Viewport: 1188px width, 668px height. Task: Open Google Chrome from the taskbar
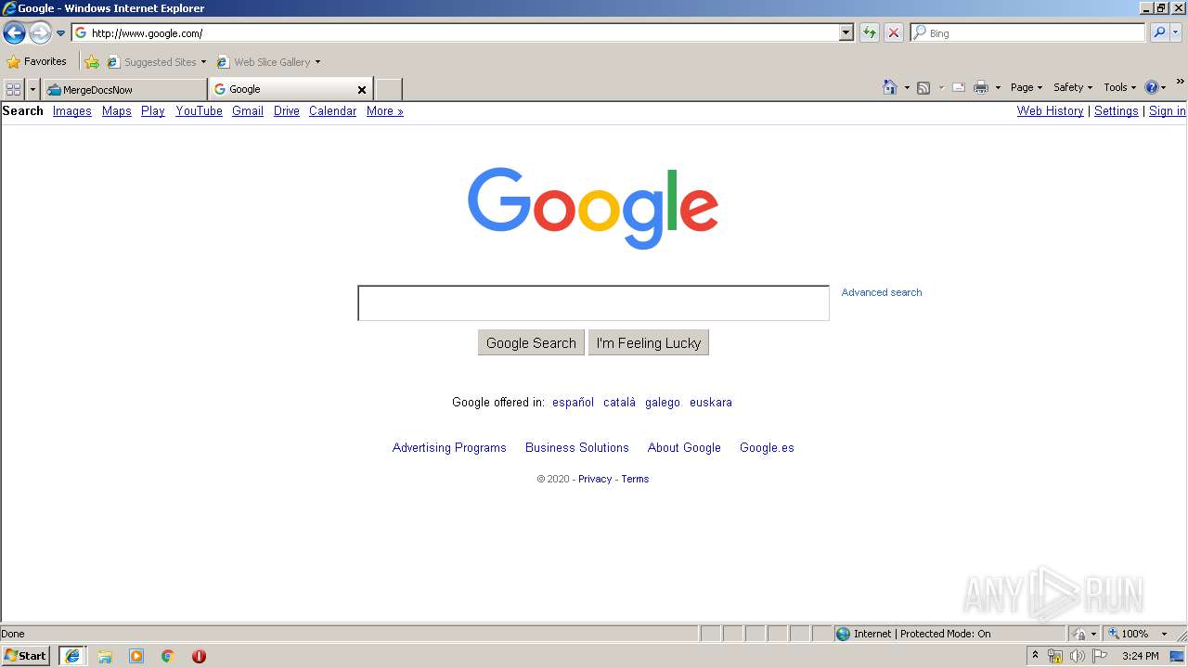pyautogui.click(x=168, y=656)
